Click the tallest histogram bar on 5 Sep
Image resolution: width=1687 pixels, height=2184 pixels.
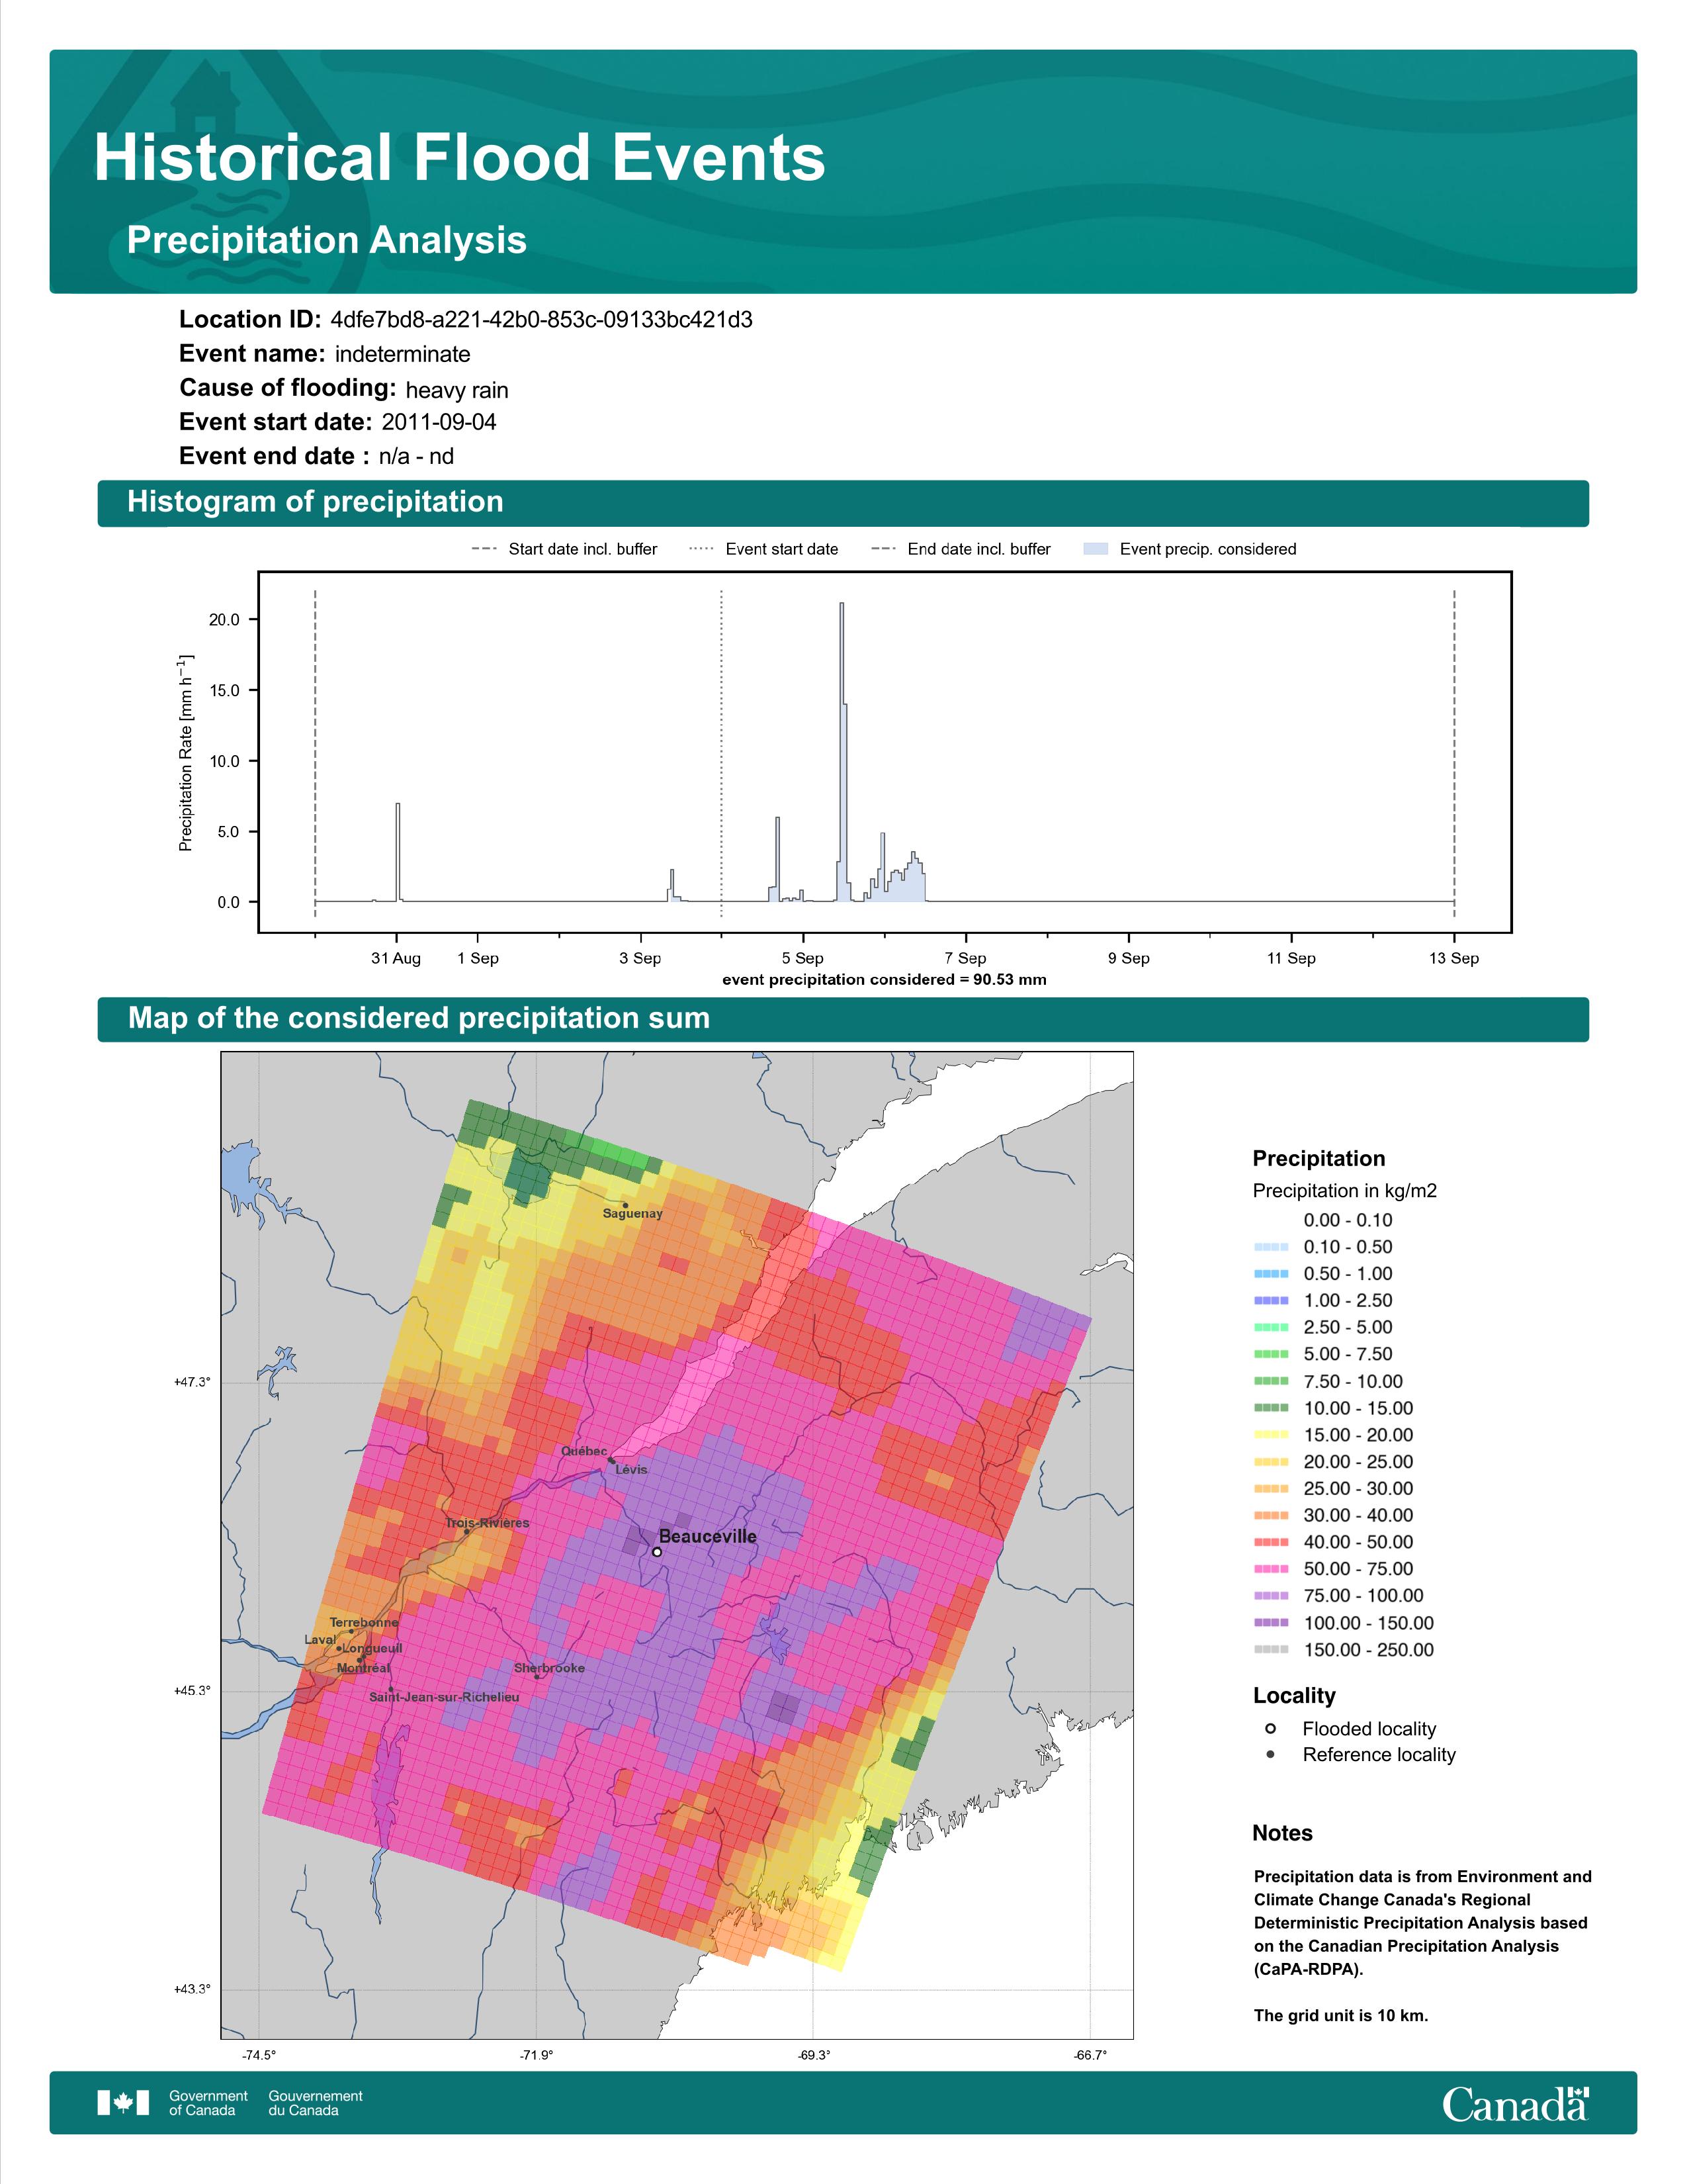[842, 752]
